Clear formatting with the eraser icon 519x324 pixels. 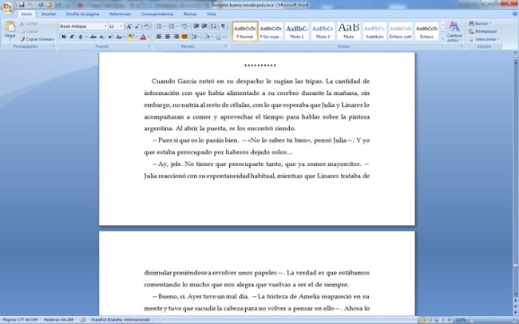tap(147, 26)
